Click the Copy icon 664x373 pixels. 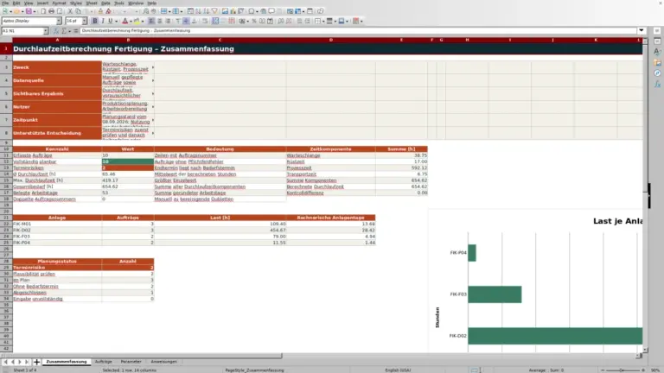(x=78, y=11)
